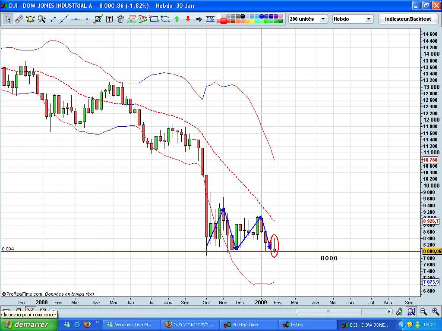Select the text annotation tool

109,19
